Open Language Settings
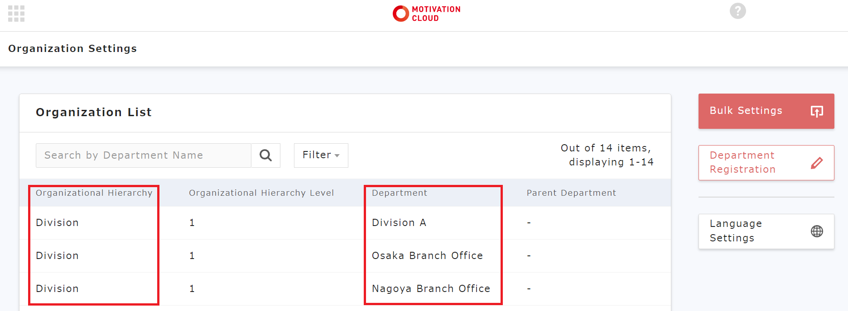This screenshot has width=848, height=311. pyautogui.click(x=766, y=231)
